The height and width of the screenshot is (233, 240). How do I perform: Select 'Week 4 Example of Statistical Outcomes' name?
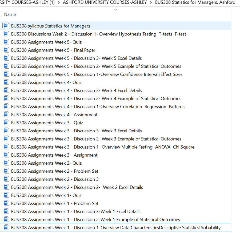(96, 99)
